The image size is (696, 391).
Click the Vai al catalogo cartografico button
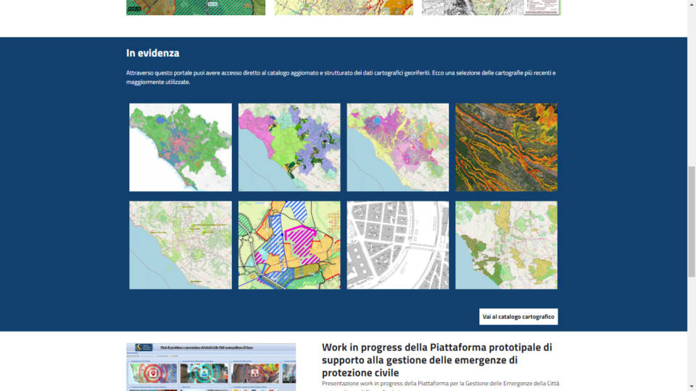tap(518, 316)
